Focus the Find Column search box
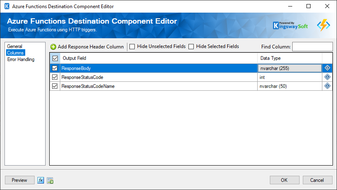 (312, 47)
